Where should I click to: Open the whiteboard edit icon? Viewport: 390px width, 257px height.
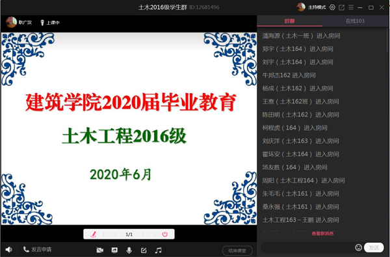(144, 250)
